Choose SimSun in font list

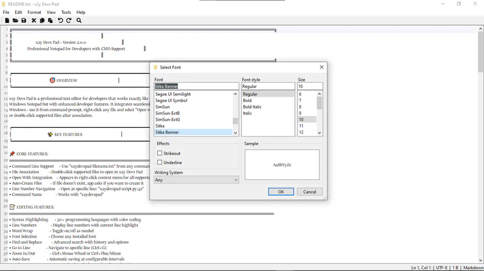tap(193, 107)
